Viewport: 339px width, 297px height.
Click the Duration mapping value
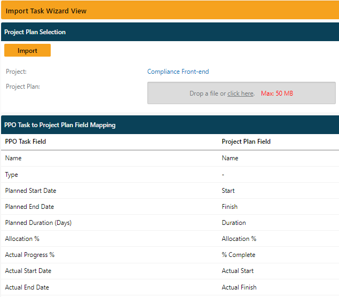pyautogui.click(x=234, y=223)
